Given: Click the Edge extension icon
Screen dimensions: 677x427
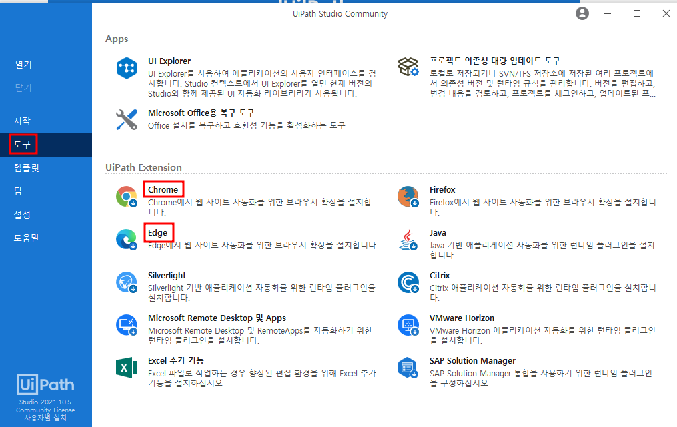Looking at the screenshot, I should coord(127,240).
